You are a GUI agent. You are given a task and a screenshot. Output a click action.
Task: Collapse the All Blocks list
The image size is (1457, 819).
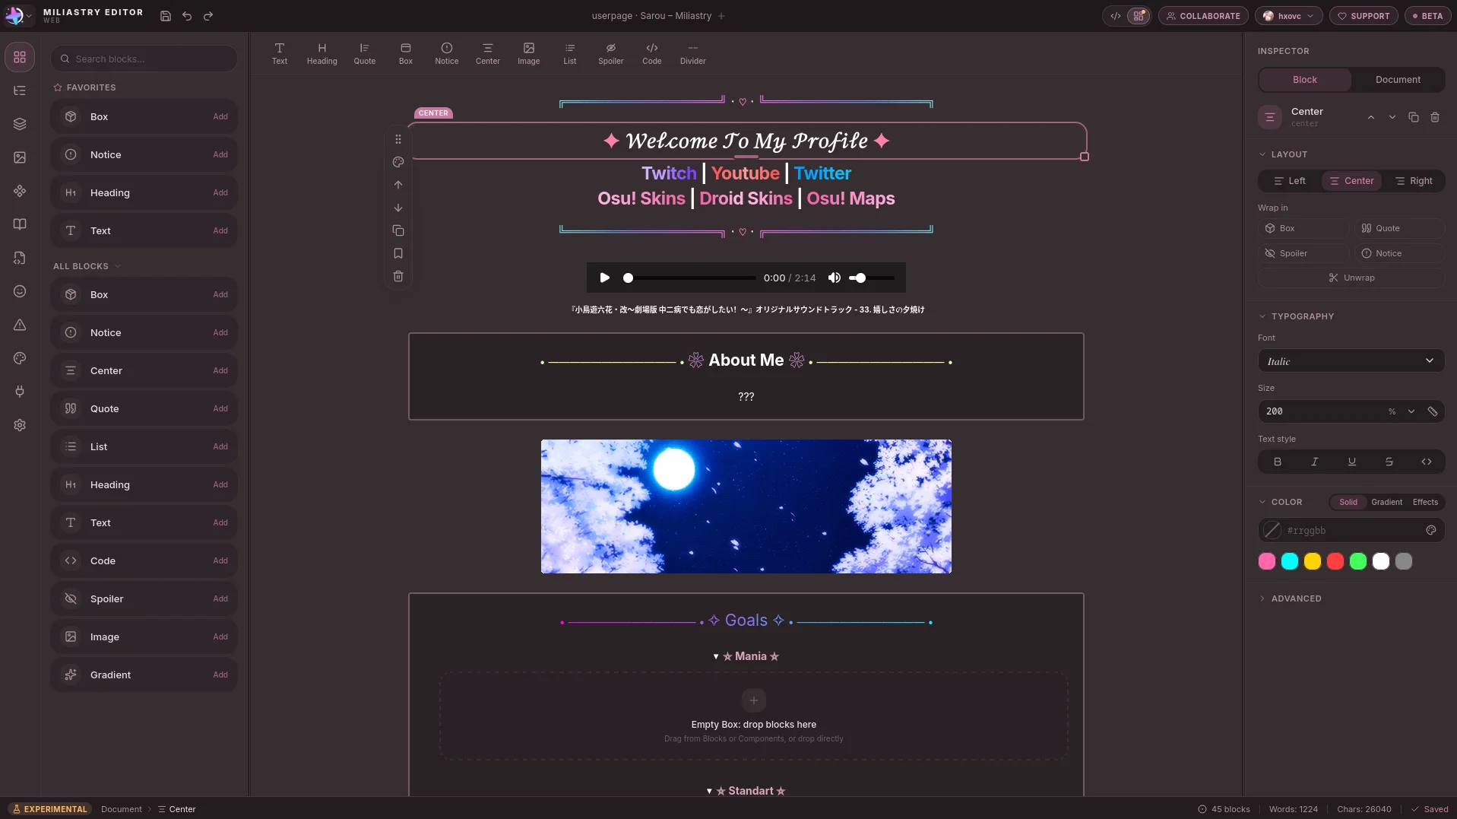click(87, 266)
